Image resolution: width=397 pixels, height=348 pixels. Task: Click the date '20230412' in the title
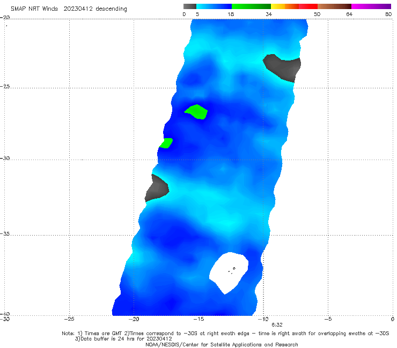point(78,9)
